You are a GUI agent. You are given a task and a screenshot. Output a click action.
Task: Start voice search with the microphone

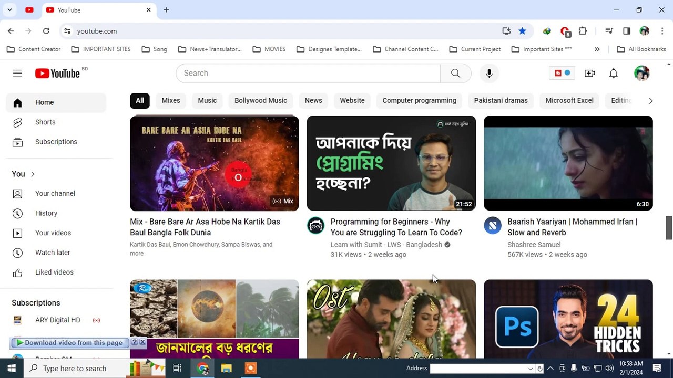pyautogui.click(x=489, y=73)
